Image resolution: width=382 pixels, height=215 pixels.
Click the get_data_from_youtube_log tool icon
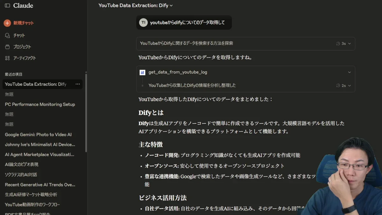[x=142, y=72]
